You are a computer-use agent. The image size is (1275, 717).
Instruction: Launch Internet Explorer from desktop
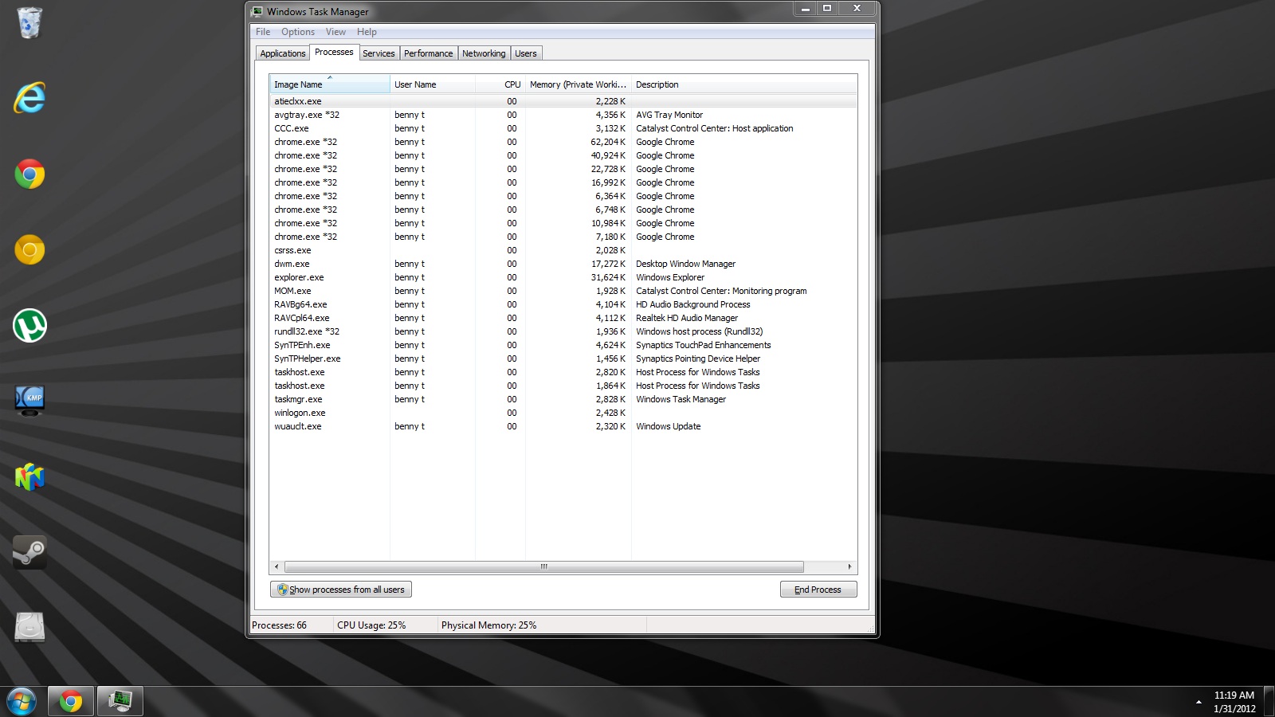pyautogui.click(x=29, y=98)
